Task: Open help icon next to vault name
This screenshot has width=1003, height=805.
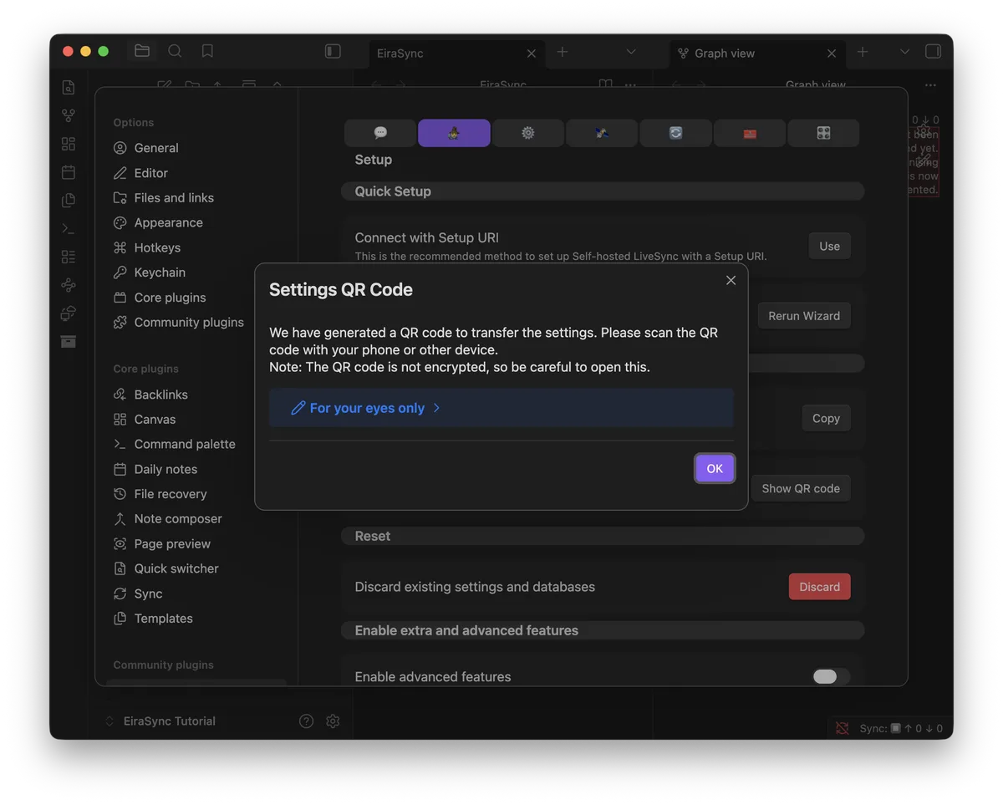Action: coord(306,721)
